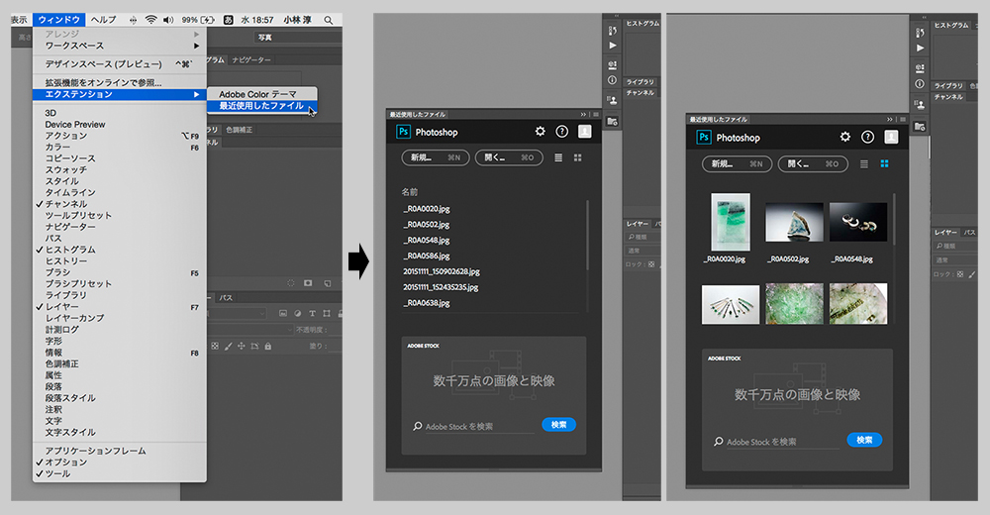Click 開く... button in the list-view panel
The image size is (990, 515).
click(509, 157)
